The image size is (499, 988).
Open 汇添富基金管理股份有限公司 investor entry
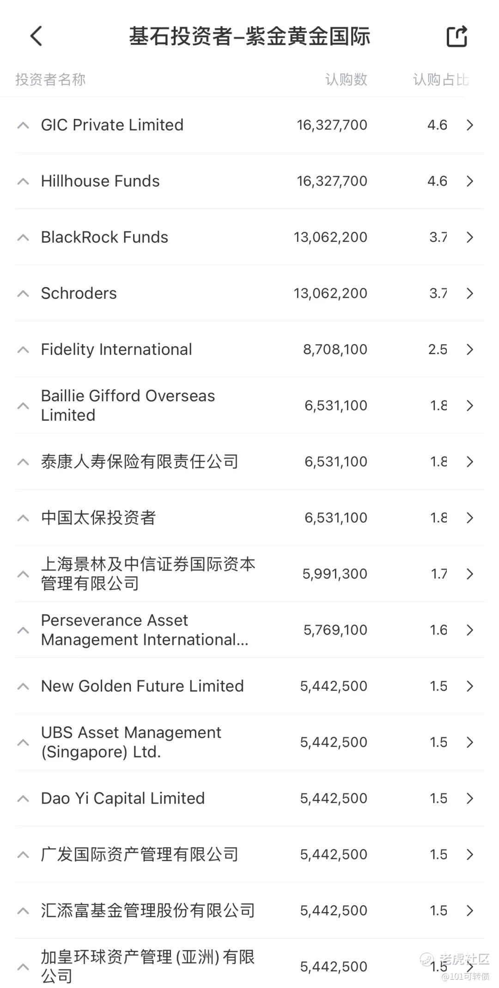click(x=249, y=911)
